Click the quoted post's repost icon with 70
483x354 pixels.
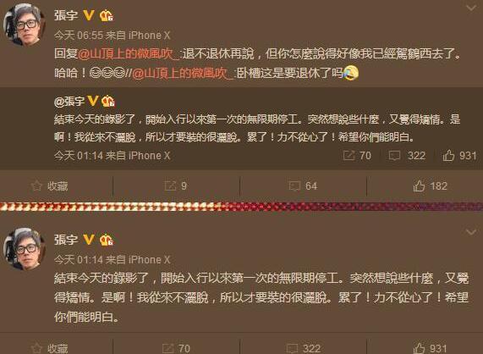click(x=357, y=156)
